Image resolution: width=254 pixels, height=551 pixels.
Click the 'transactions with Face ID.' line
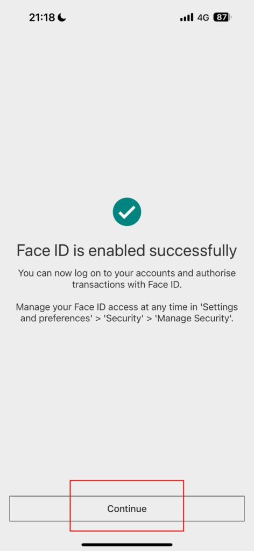(127, 285)
